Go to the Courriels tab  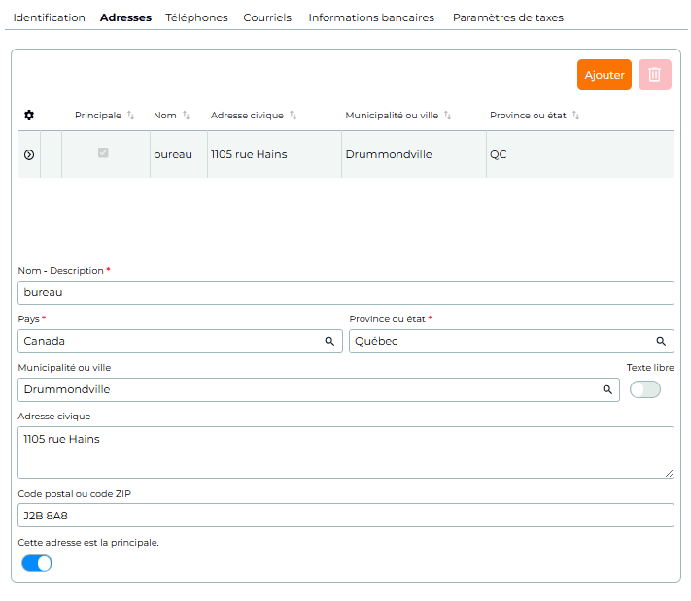click(x=267, y=17)
